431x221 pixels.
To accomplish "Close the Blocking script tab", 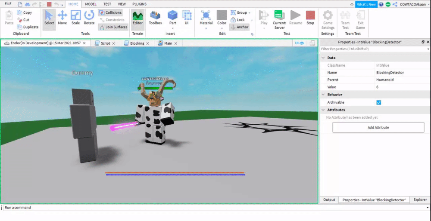I will [147, 43].
